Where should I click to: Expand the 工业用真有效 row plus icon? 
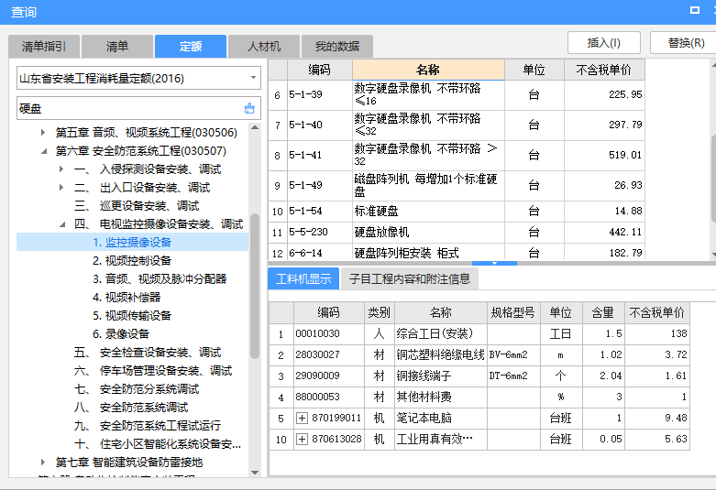tap(302, 439)
